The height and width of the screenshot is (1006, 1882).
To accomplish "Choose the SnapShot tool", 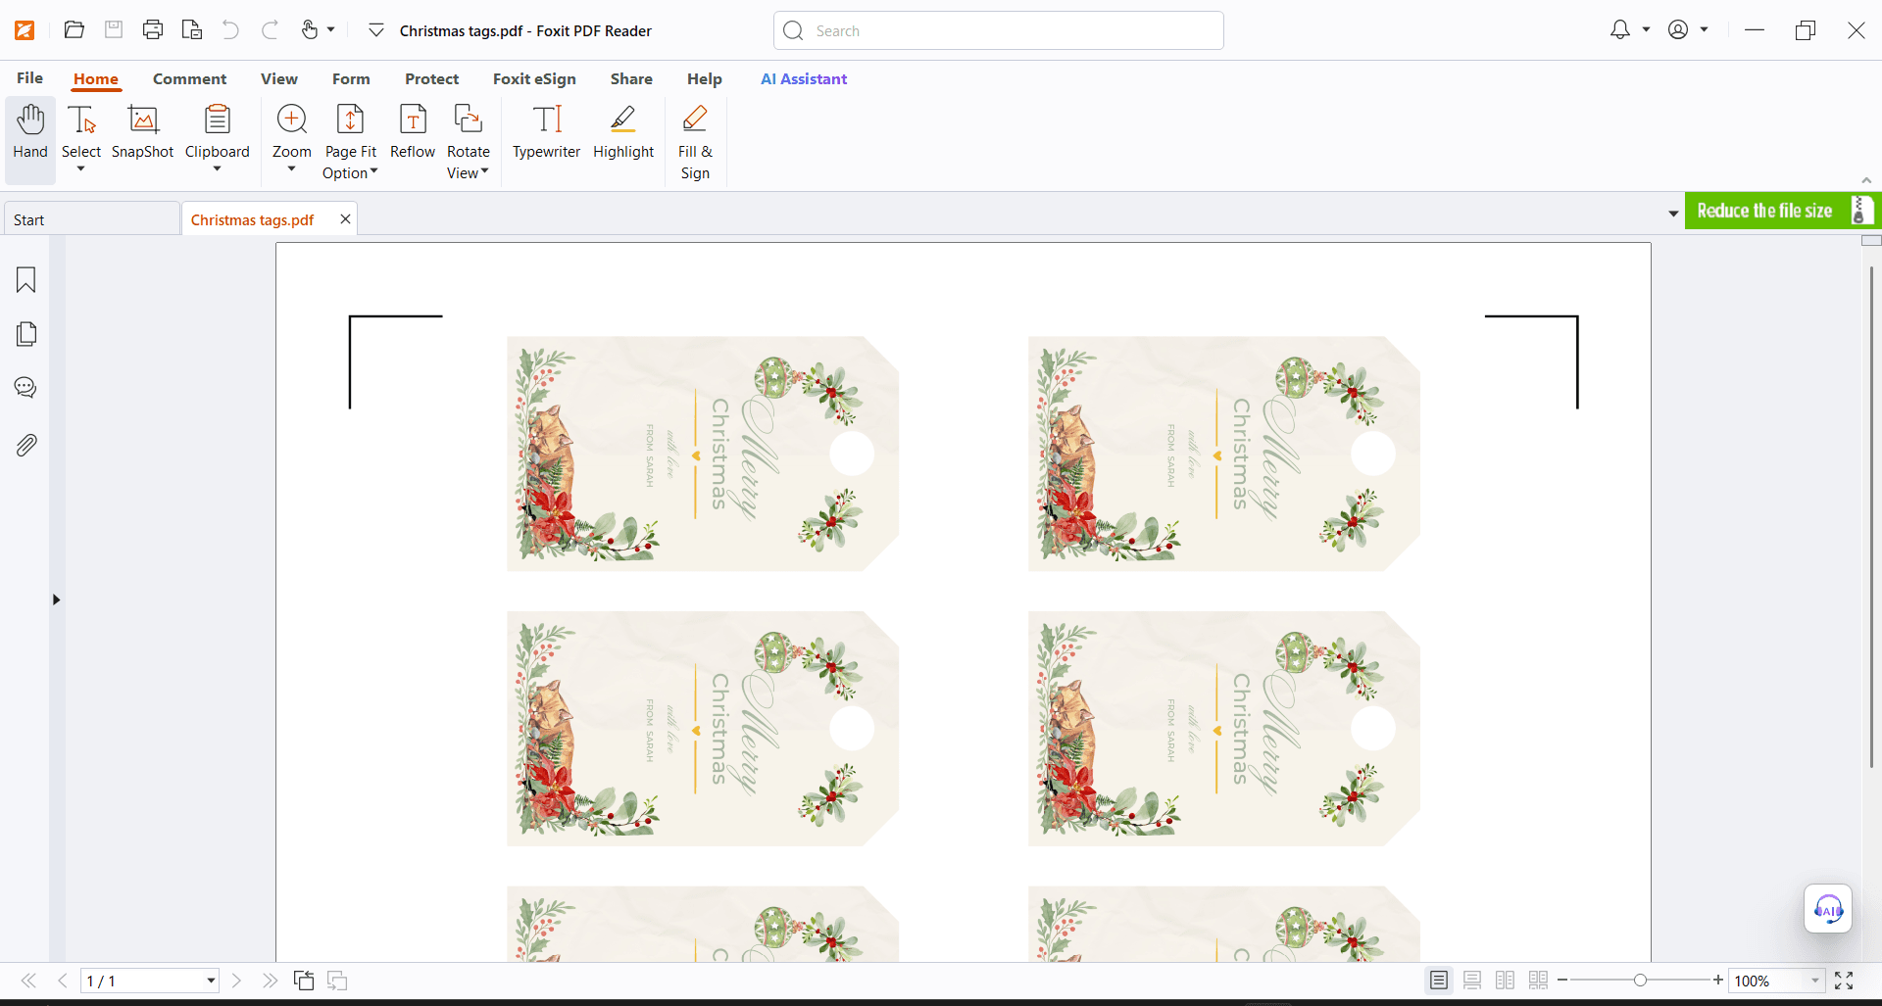I will 143,132.
